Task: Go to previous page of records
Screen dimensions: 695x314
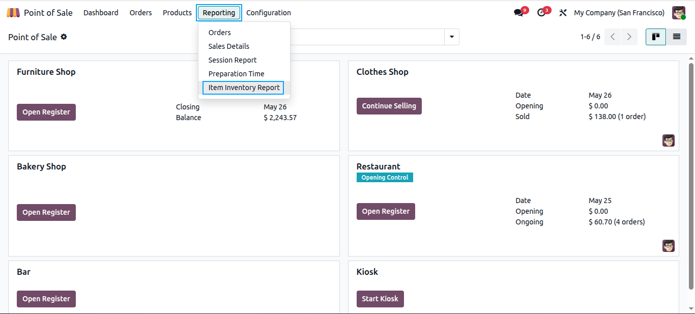Action: pyautogui.click(x=613, y=37)
